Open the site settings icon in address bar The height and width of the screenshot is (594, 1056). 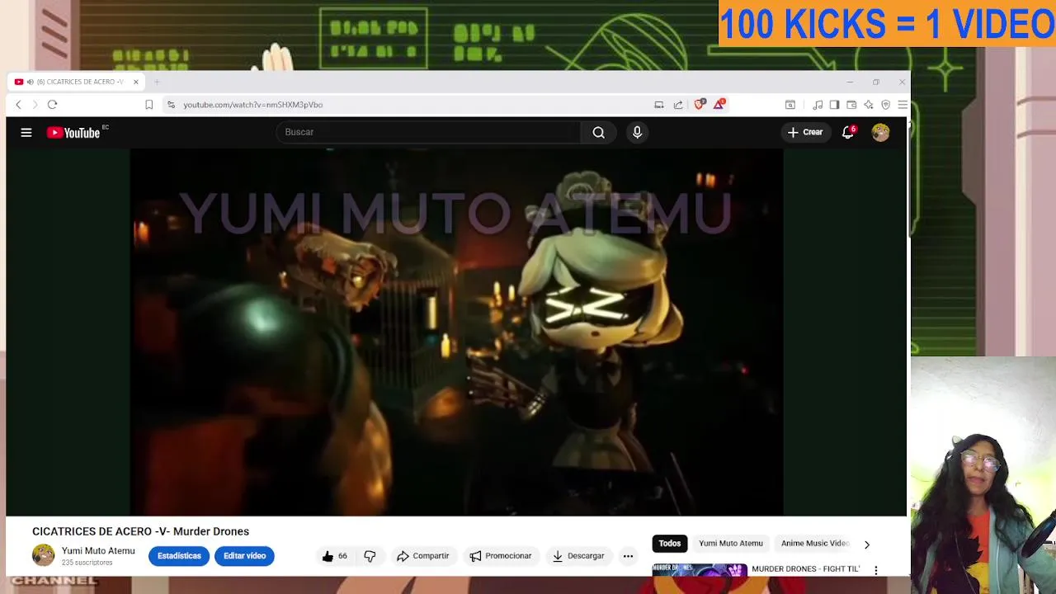[171, 105]
